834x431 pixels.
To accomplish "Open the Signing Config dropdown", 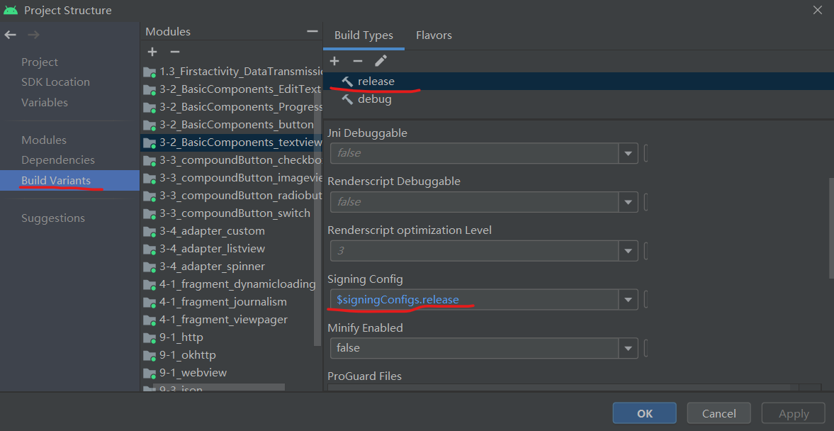I will pyautogui.click(x=628, y=299).
